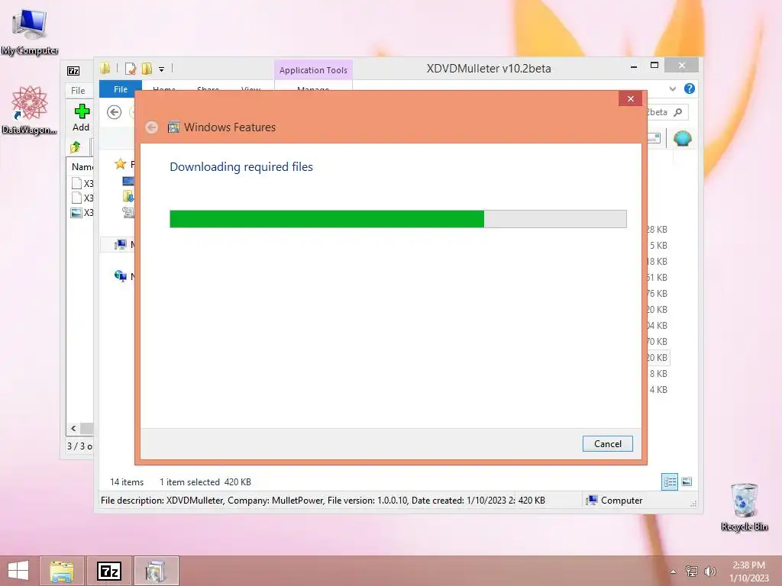Show hidden system tray icons
Image resolution: width=782 pixels, height=586 pixels.
pyautogui.click(x=674, y=572)
